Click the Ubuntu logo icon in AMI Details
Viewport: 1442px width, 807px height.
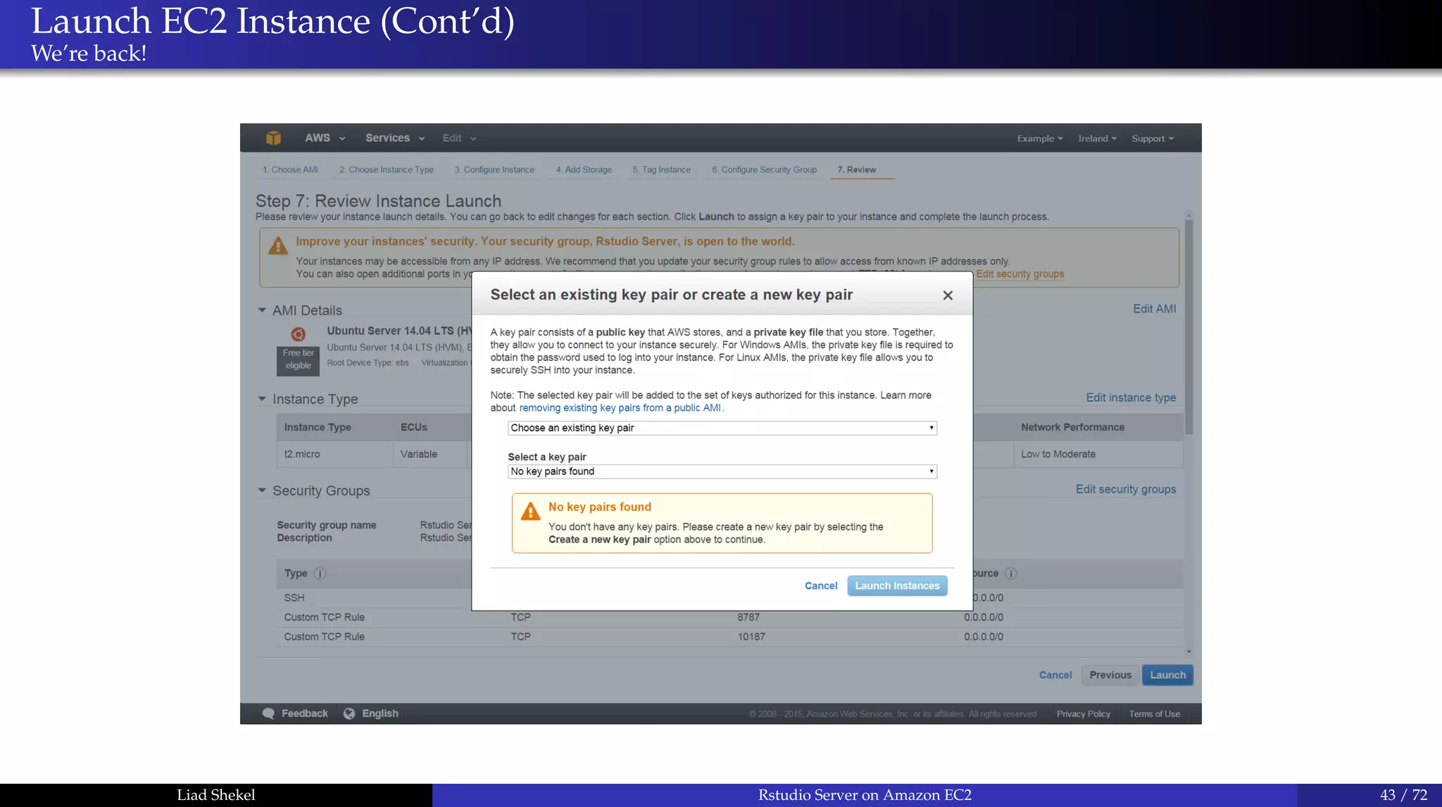tap(298, 334)
